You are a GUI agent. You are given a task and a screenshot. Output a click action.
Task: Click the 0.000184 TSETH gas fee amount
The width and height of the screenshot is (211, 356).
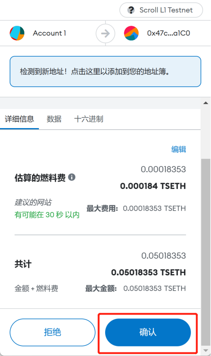click(153, 186)
